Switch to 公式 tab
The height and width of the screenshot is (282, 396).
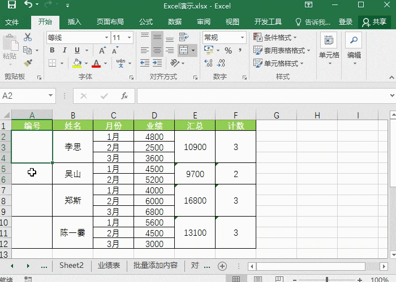tap(146, 22)
